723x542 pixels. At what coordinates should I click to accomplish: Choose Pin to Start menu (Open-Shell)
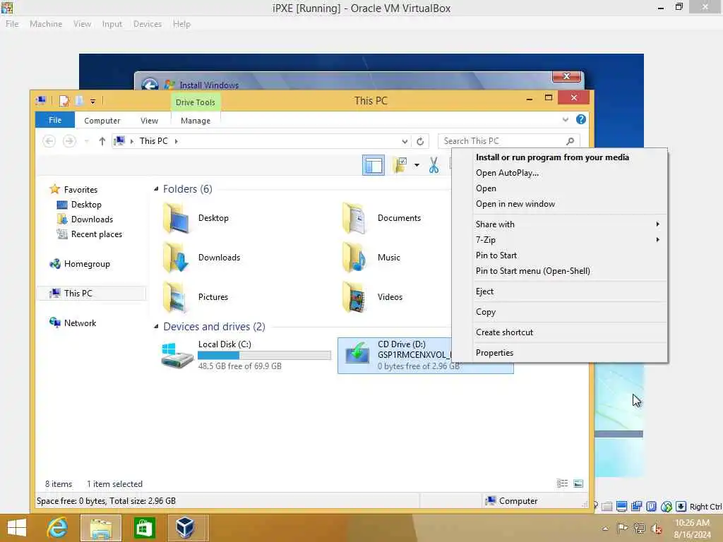(x=532, y=271)
